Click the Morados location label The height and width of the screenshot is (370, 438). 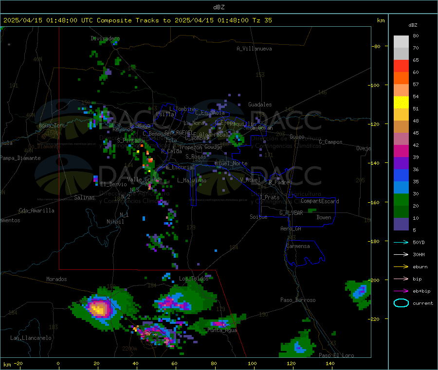pos(56,279)
